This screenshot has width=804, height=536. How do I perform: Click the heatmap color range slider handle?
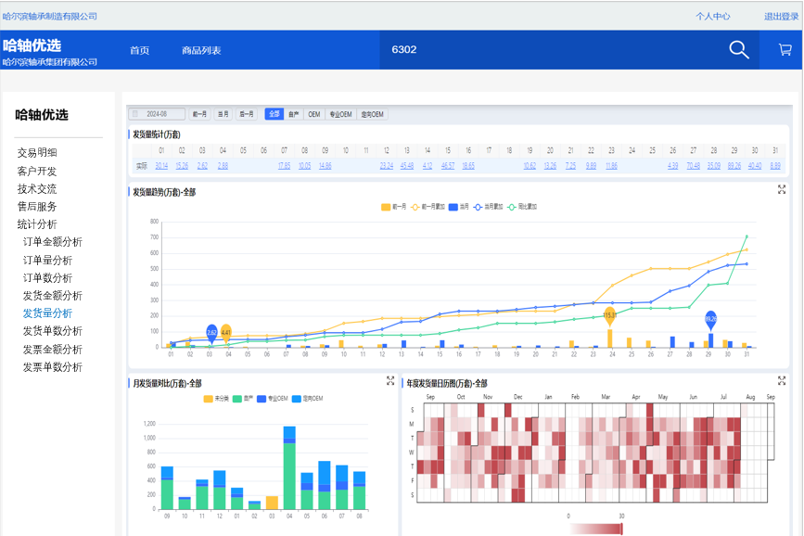[621, 529]
